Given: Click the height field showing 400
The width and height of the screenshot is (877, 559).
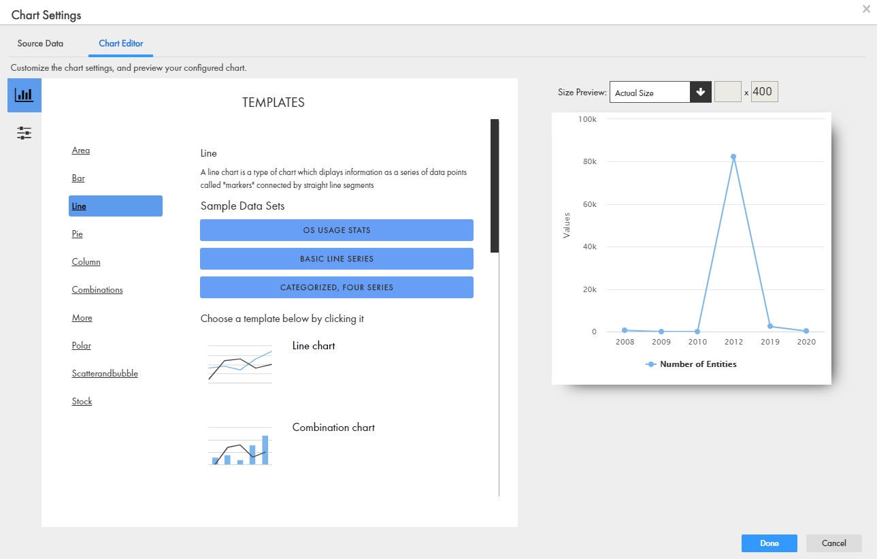Looking at the screenshot, I should [764, 92].
